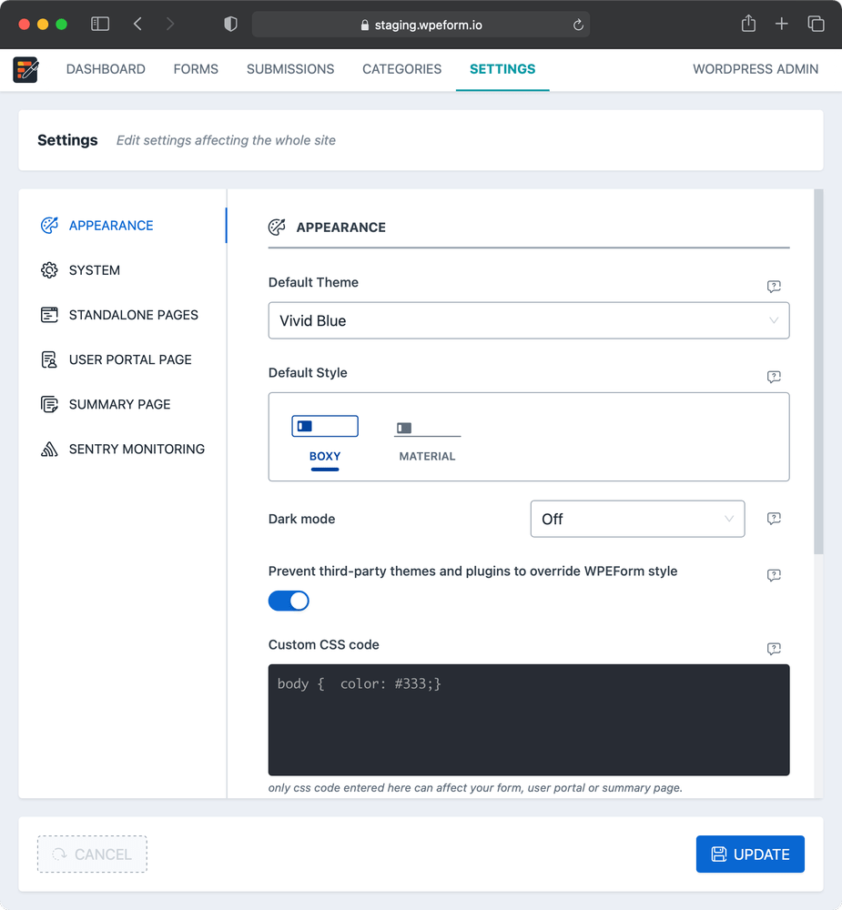This screenshot has width=842, height=910.
Task: Open the Submissions tab
Action: coord(290,69)
